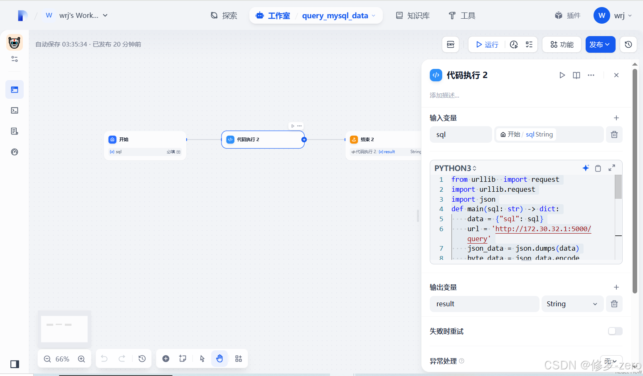Image resolution: width=643 pixels, height=376 pixels.
Task: Run the workflow with 运行 button
Action: (x=486, y=44)
